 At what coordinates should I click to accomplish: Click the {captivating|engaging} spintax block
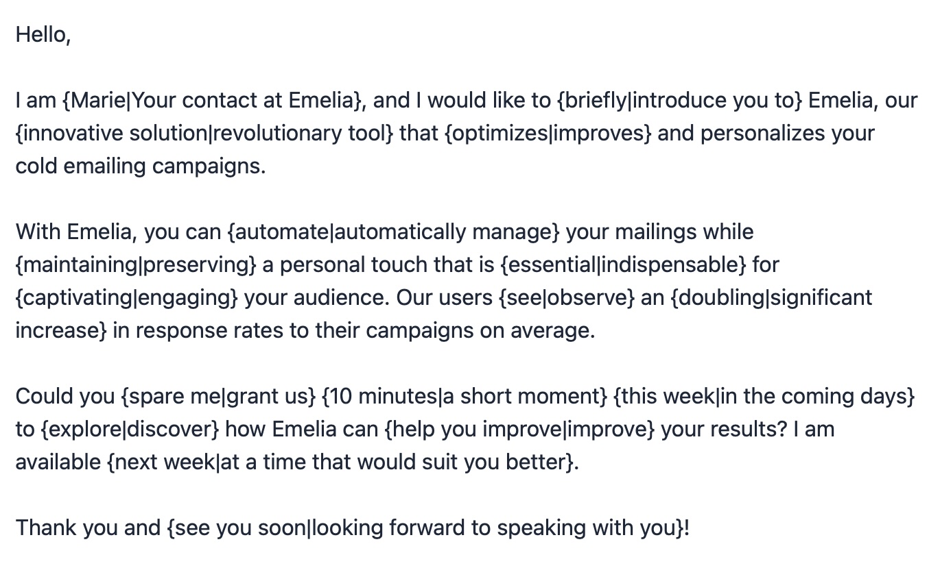click(126, 297)
